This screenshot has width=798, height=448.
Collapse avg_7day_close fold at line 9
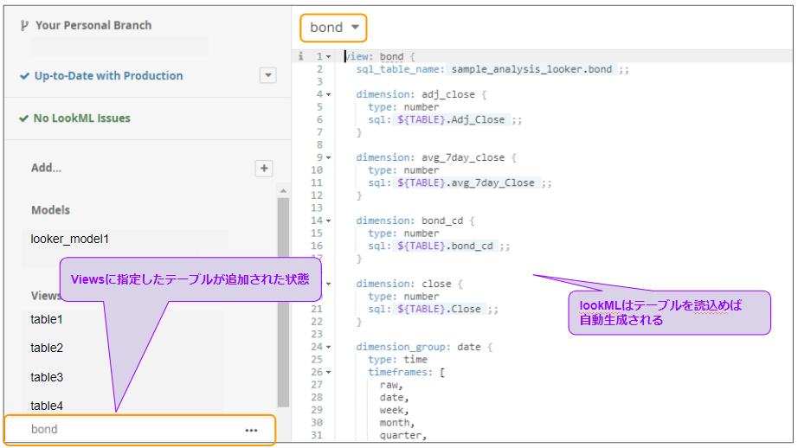tap(329, 157)
